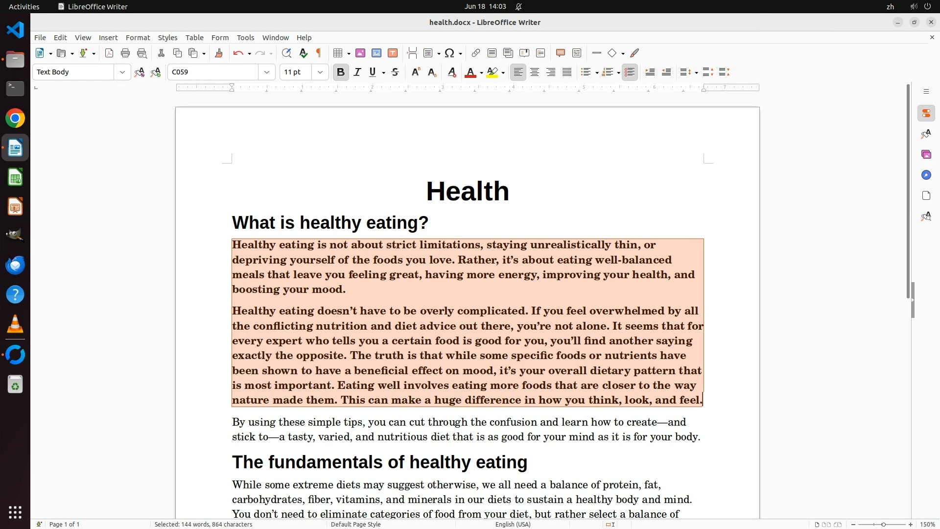Open Find and Replace tool
The height and width of the screenshot is (529, 940).
click(x=286, y=53)
